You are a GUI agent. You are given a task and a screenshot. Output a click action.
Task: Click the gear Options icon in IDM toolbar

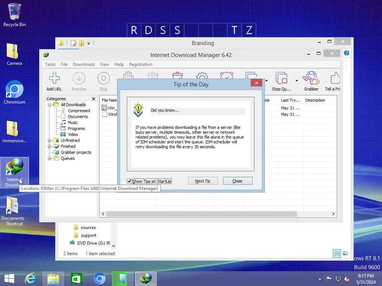coord(202,75)
